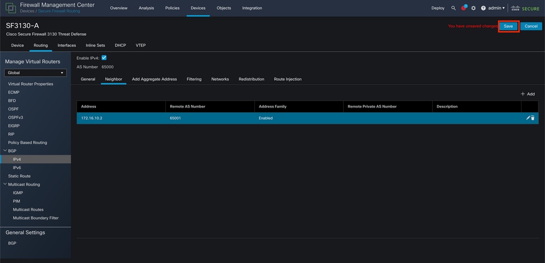Screen dimensions: 545x263
Task: Collapse the BGP tree node
Action: (5, 151)
